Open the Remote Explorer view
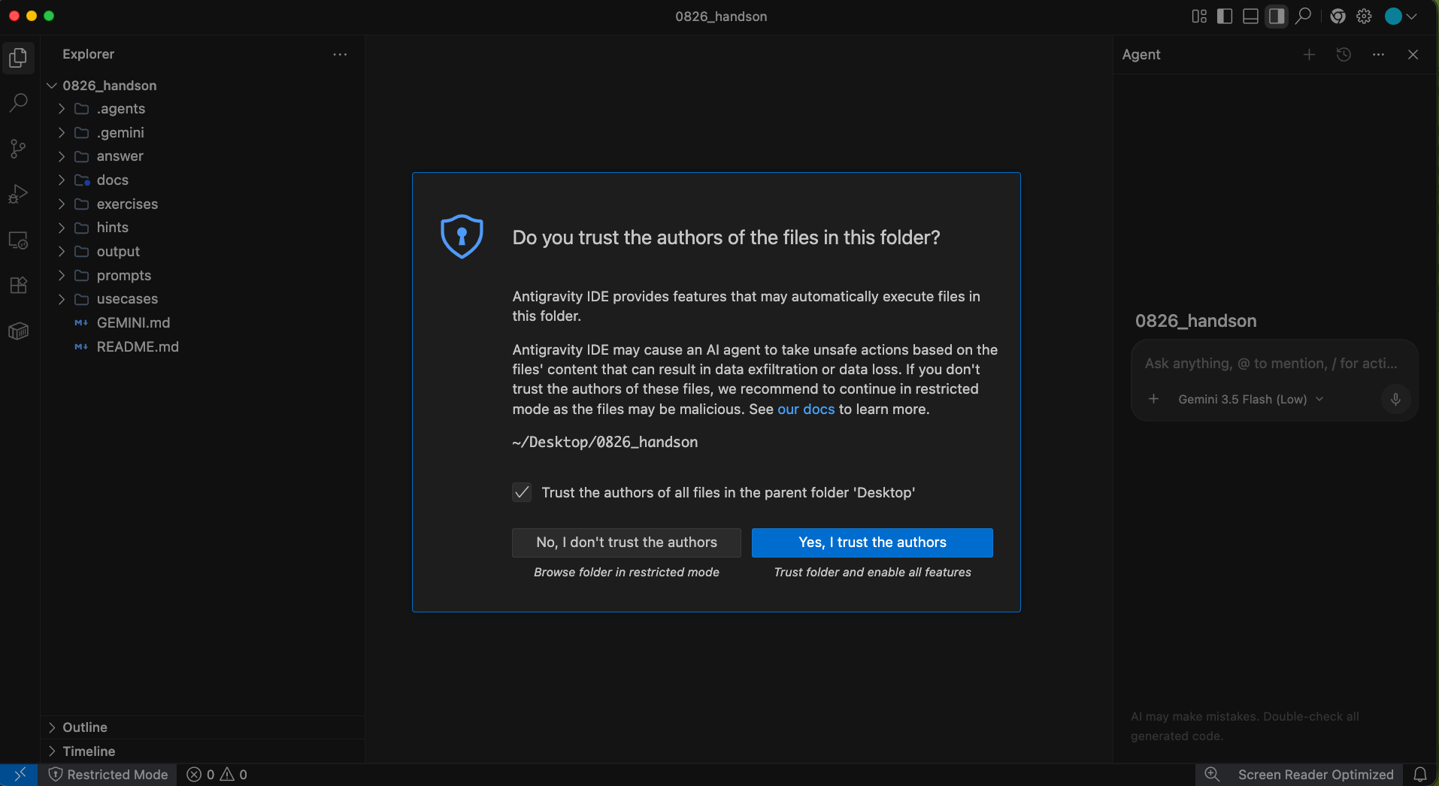Viewport: 1439px width, 786px height. click(19, 240)
